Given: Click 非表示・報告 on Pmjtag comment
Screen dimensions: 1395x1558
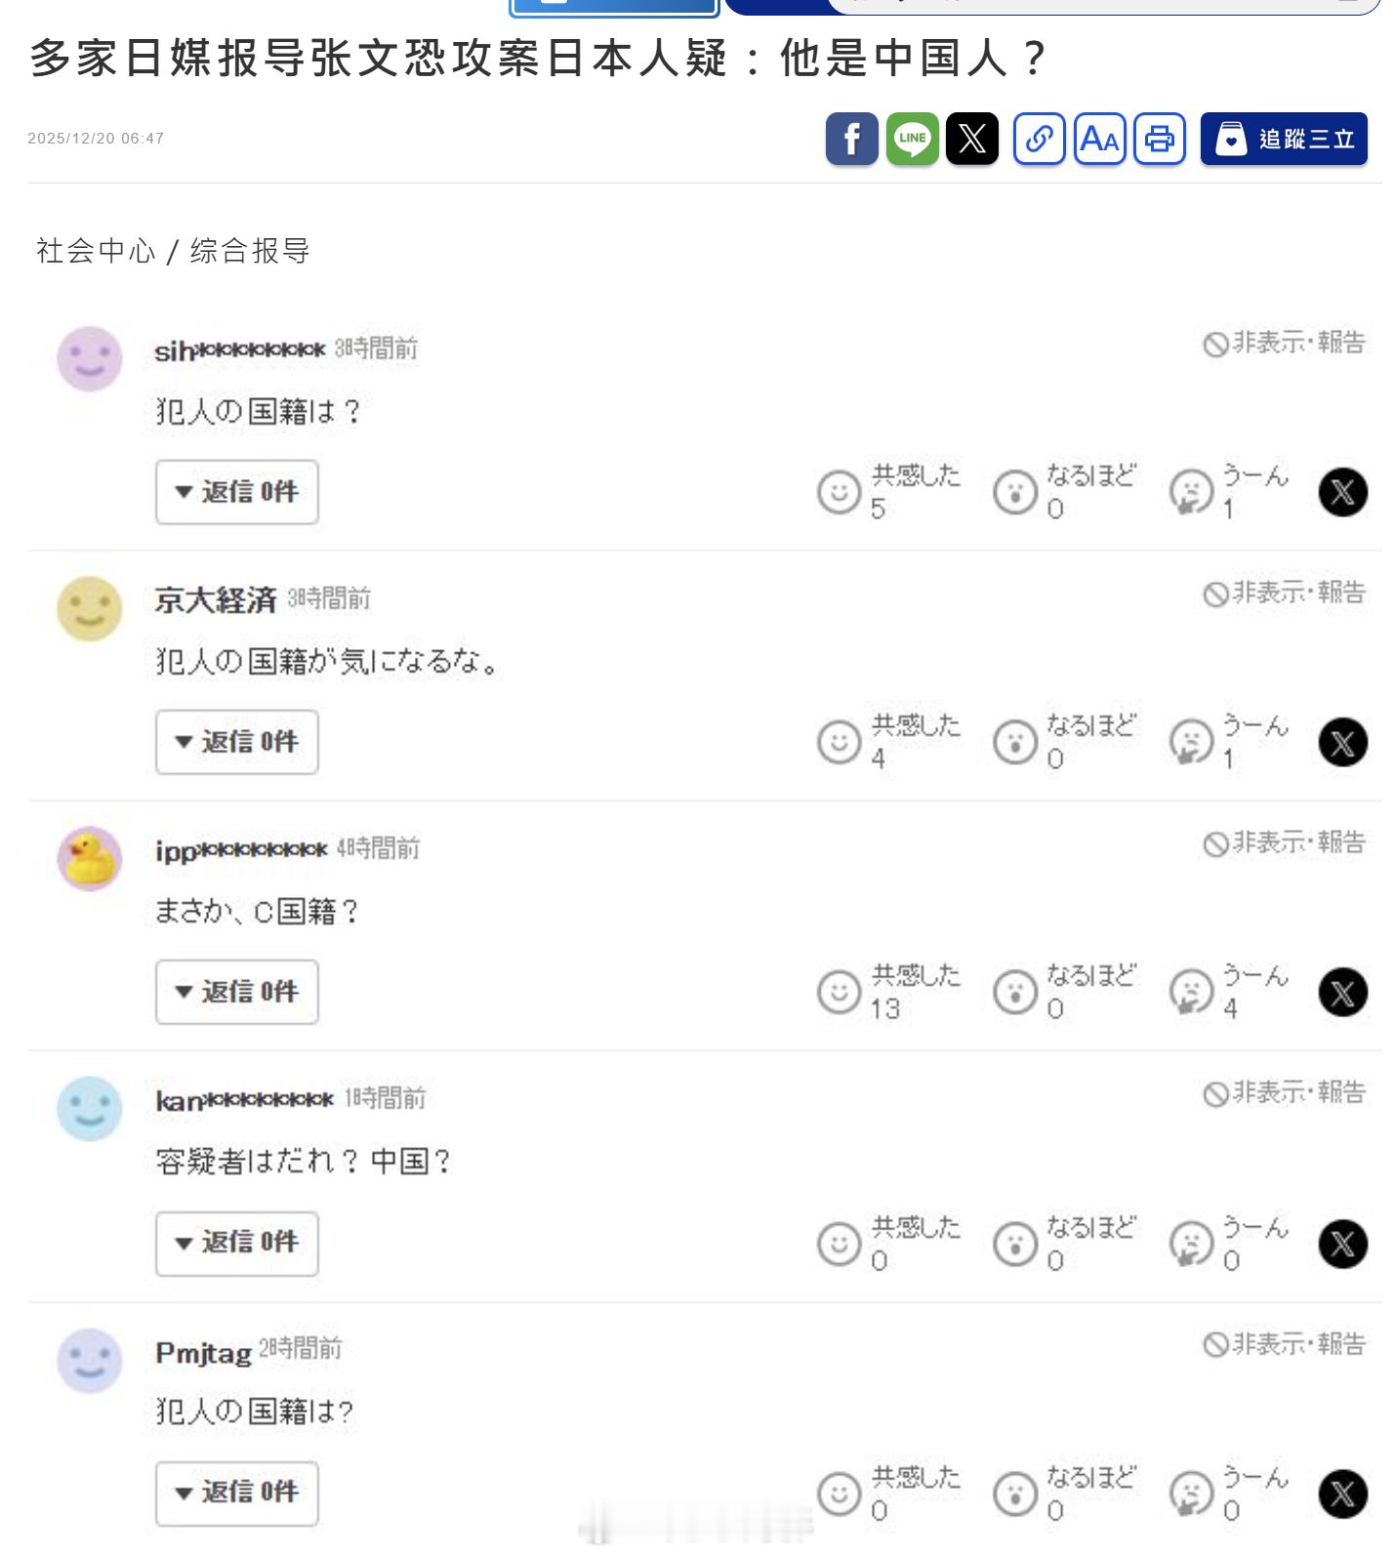Looking at the screenshot, I should click(1284, 1344).
